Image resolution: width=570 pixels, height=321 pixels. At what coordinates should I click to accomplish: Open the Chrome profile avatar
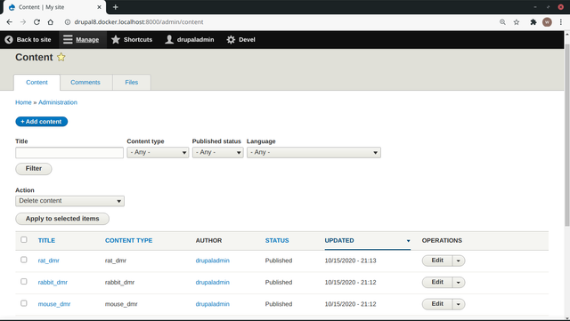[x=547, y=22]
